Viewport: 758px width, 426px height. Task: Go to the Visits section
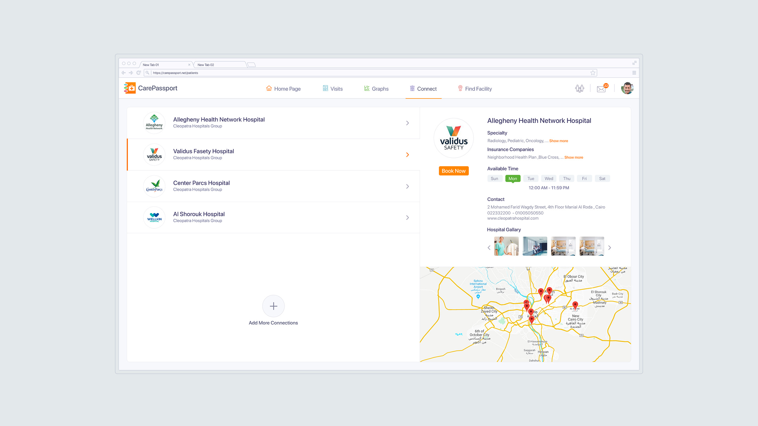(333, 89)
